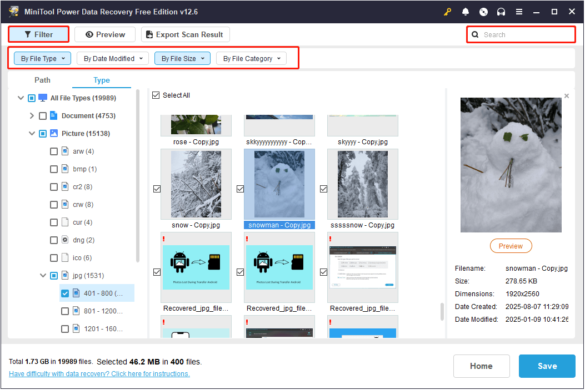The width and height of the screenshot is (585, 390).
Task: Enable the Select All checkbox
Action: pyautogui.click(x=156, y=95)
